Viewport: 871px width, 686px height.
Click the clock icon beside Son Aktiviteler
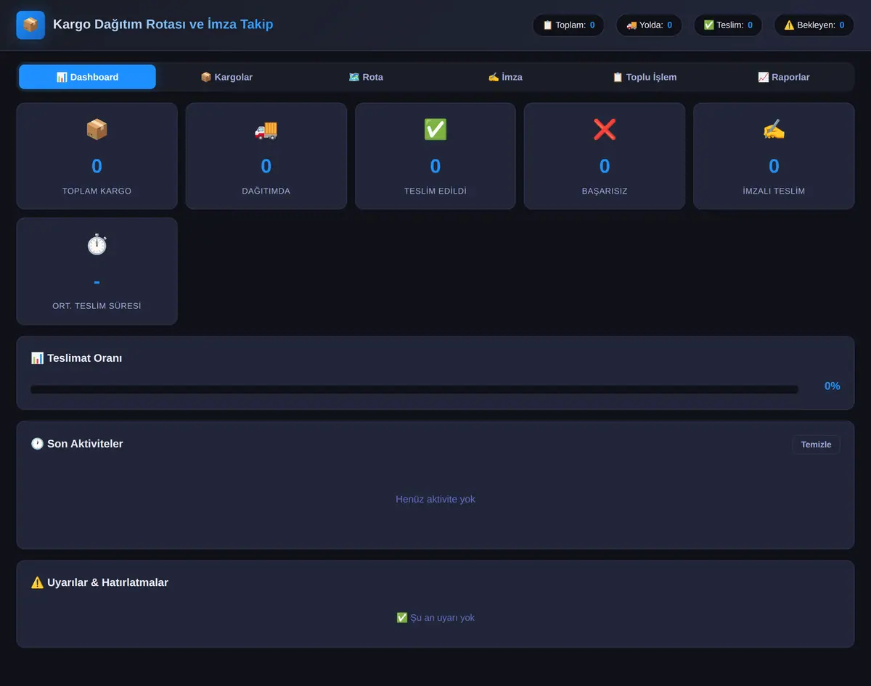click(37, 444)
